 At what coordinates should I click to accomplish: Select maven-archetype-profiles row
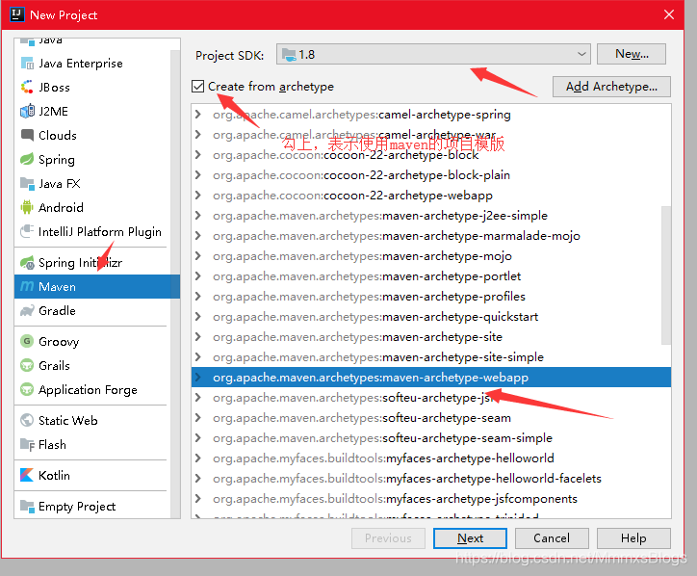tap(430, 297)
